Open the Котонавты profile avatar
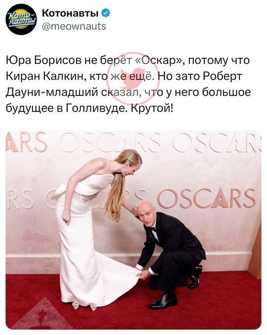This screenshot has height=335, width=267. (x=21, y=19)
